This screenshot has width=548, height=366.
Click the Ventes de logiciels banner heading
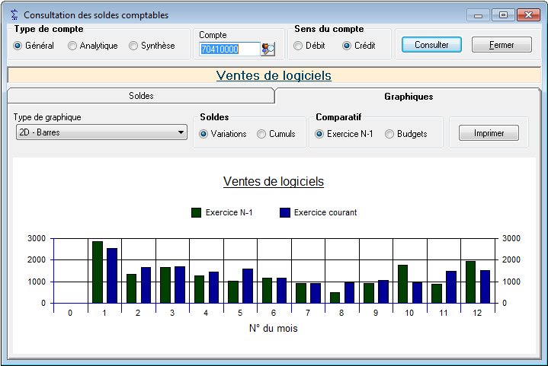pyautogui.click(x=274, y=75)
